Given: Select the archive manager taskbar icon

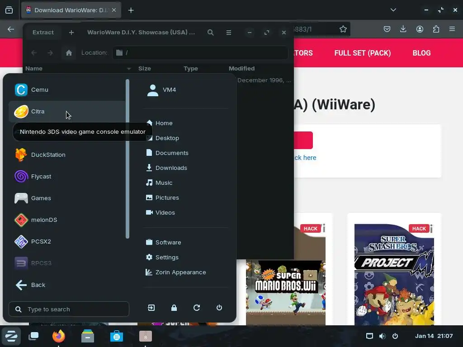Looking at the screenshot, I should (x=146, y=336).
